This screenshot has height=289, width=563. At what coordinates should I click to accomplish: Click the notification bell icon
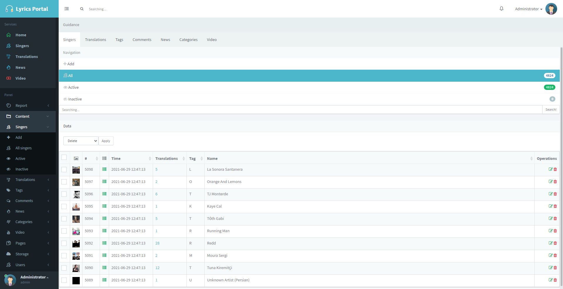point(501,9)
